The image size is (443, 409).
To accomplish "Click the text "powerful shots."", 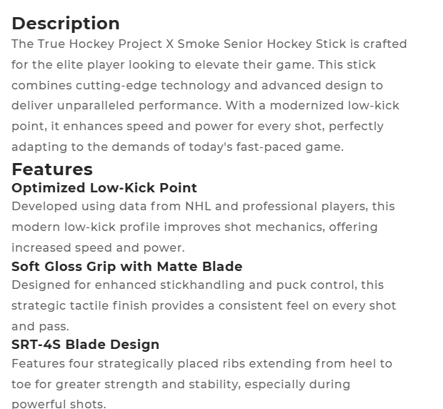I will pos(59,404).
